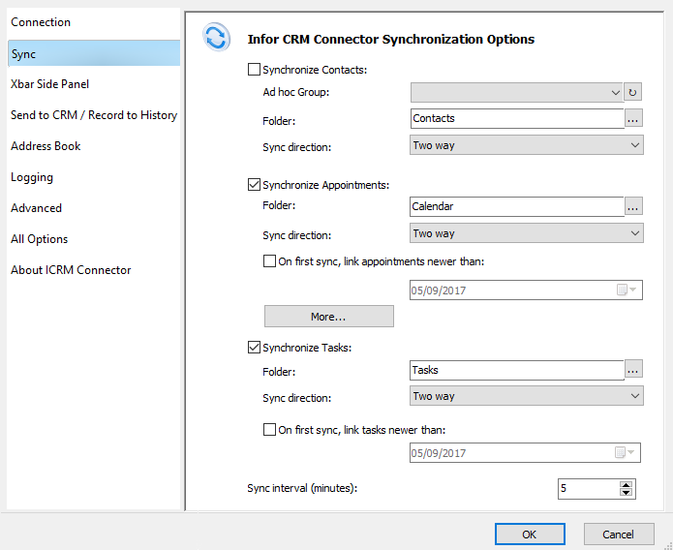
Task: Open Logging settings
Action: (32, 177)
